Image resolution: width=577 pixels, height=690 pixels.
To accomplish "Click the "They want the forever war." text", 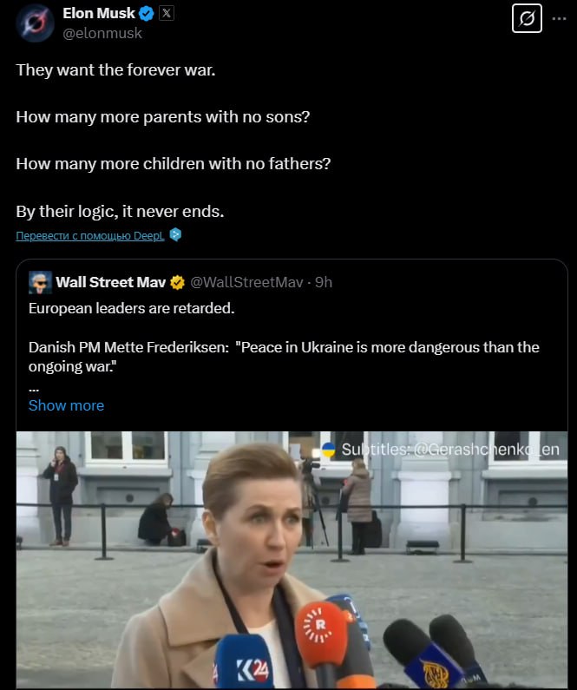I will coord(115,69).
